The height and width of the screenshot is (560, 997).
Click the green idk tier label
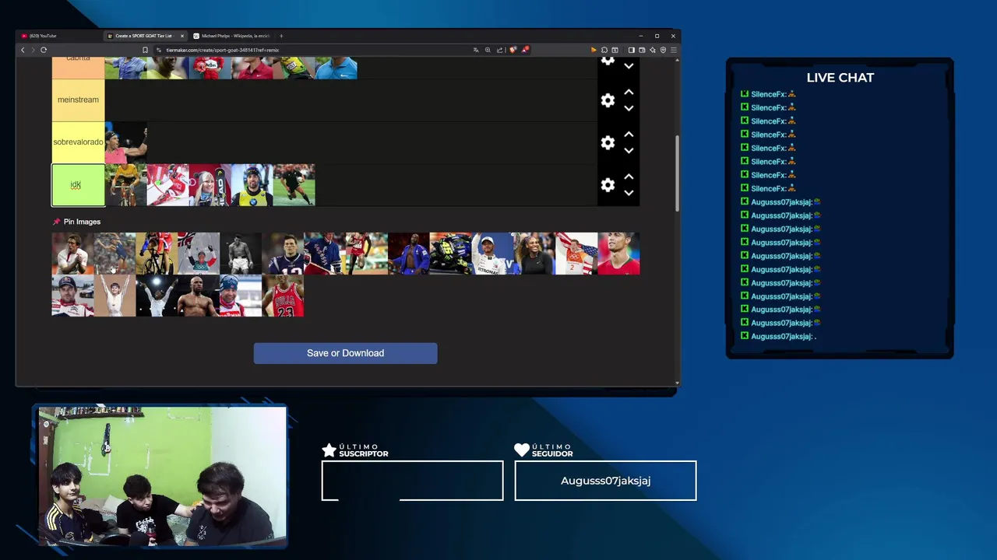tap(78, 185)
